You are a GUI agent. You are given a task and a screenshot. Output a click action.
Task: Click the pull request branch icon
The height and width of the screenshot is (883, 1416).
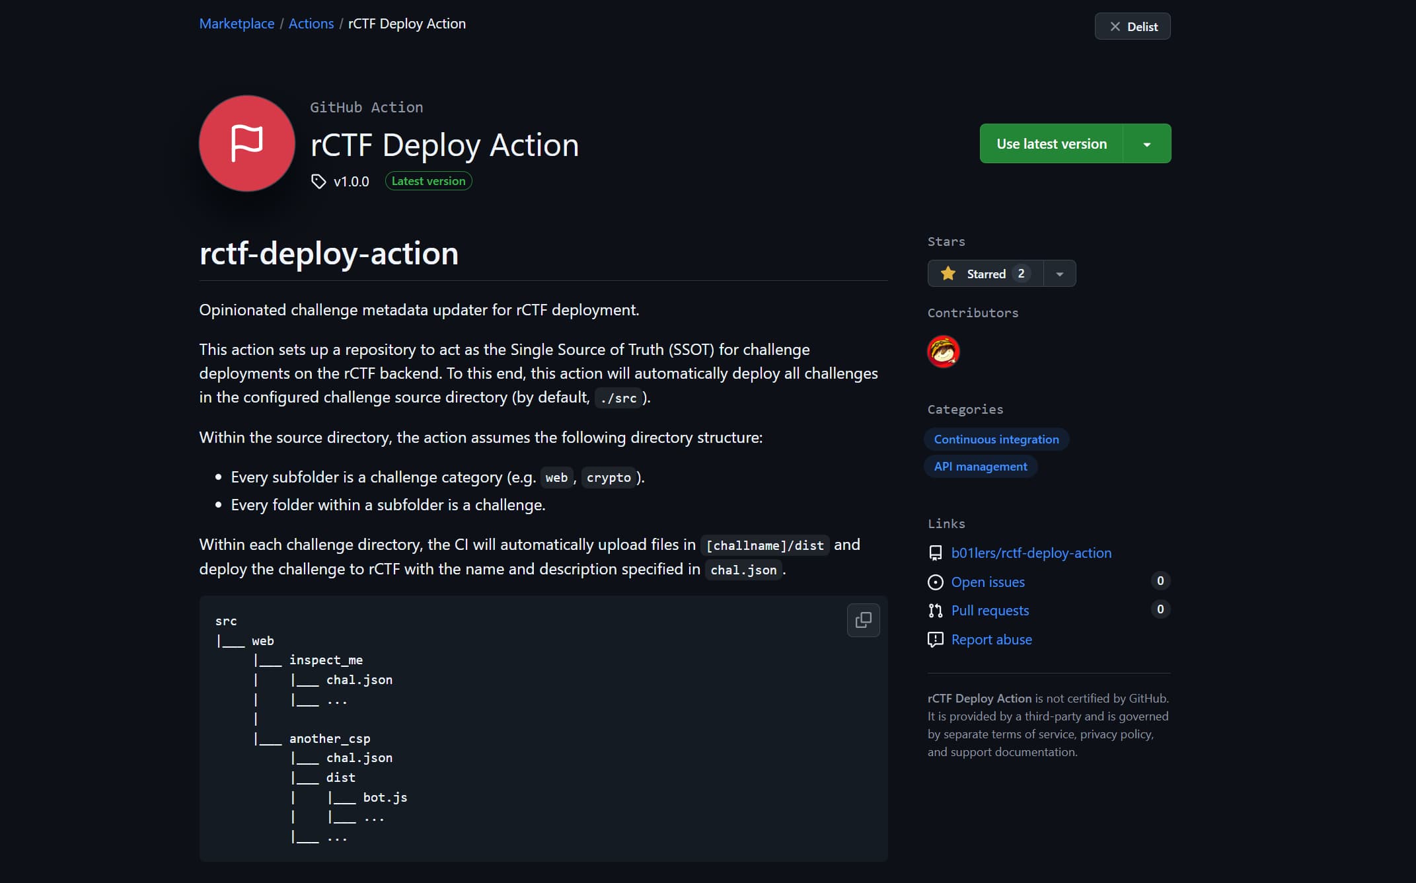936,611
